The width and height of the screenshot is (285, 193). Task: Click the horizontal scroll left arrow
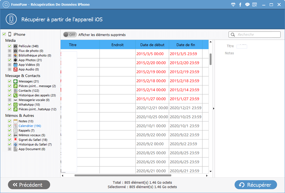[x=63, y=176]
